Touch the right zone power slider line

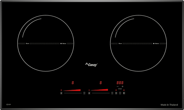(101, 93)
